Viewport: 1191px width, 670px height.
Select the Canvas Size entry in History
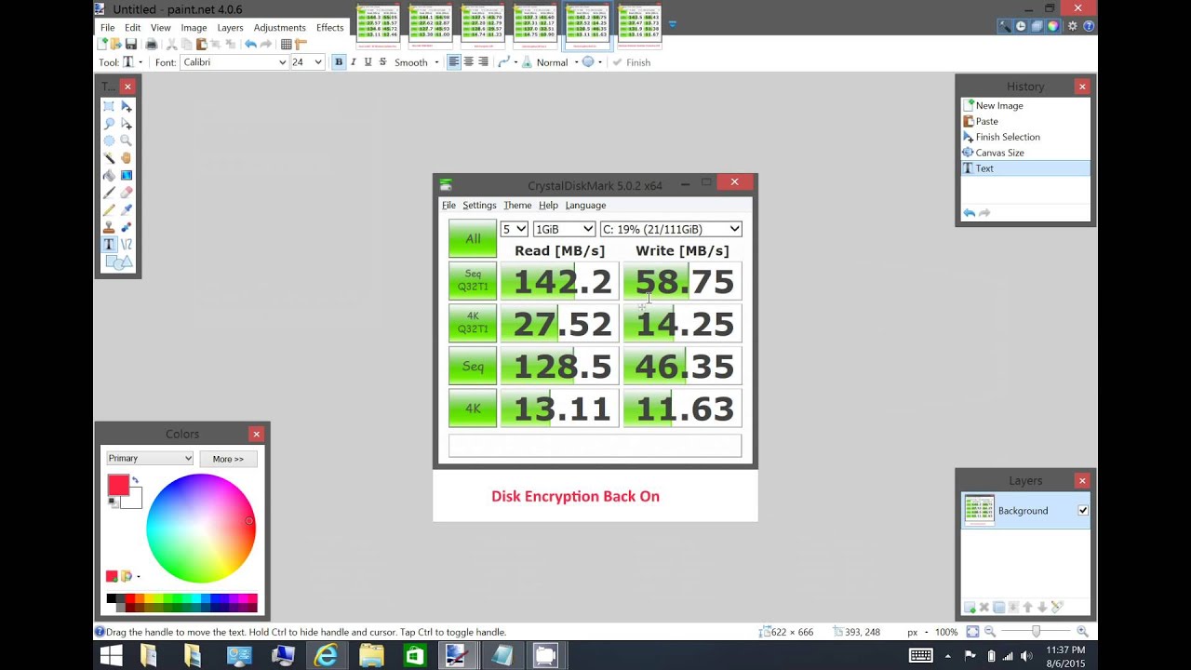[1025, 153]
